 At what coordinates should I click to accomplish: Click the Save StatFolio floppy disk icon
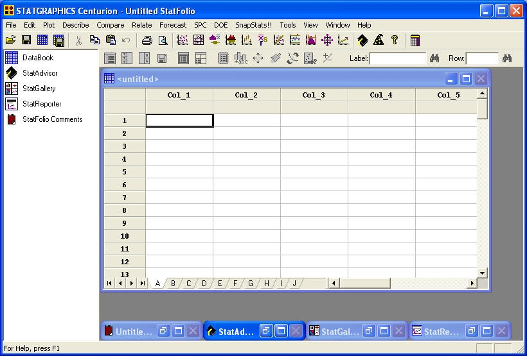(x=26, y=40)
